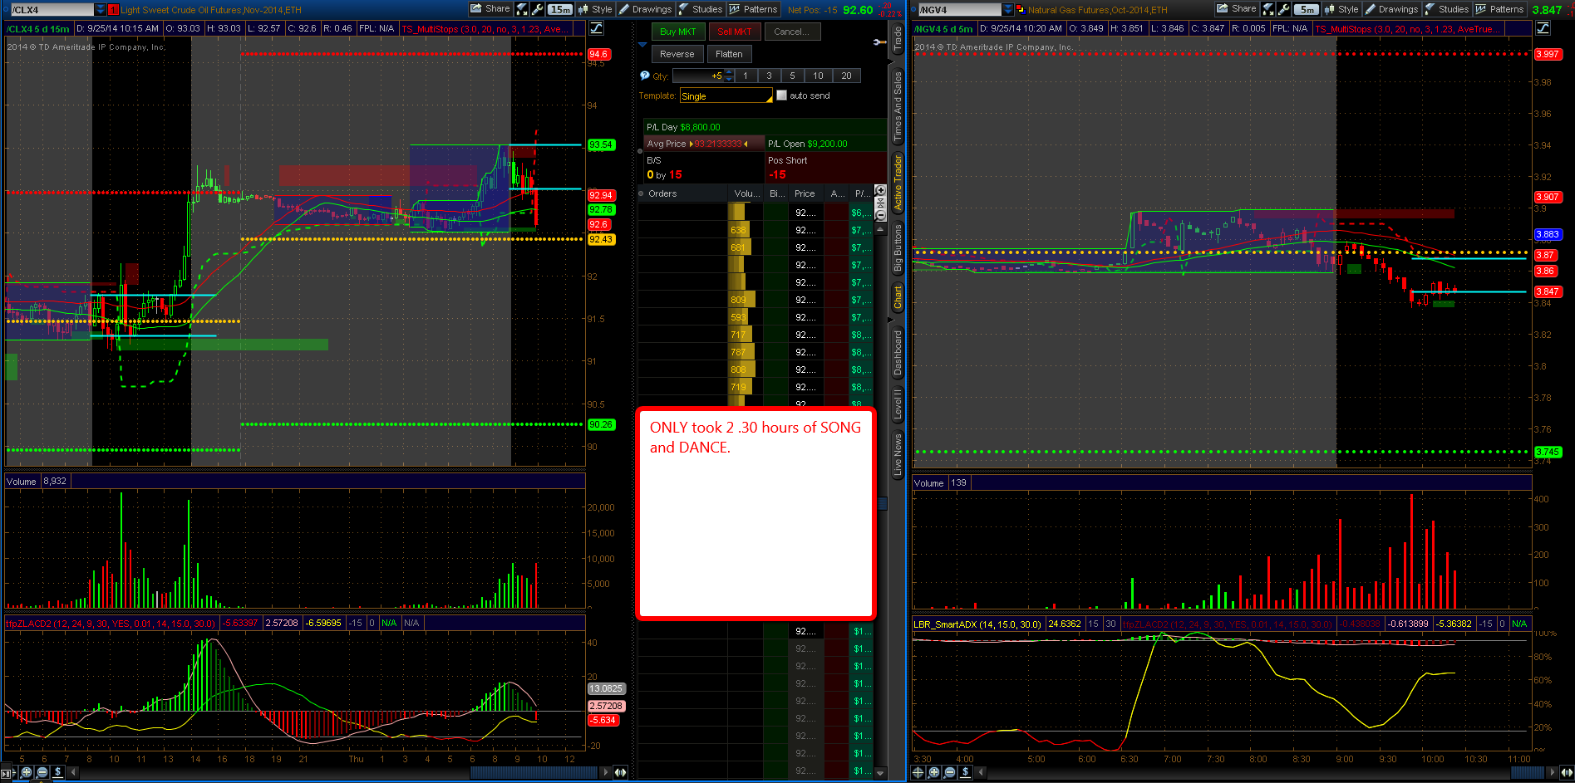Toggle price scale icon on NGV4 chart
The height and width of the screenshot is (783, 1575).
click(1543, 28)
